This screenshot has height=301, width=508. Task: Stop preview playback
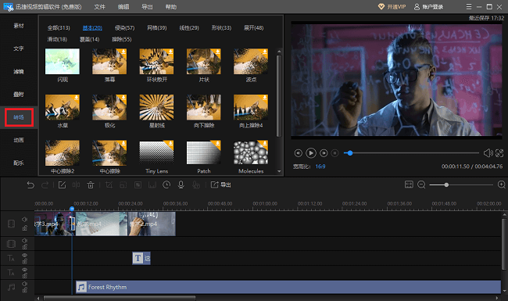click(335, 153)
